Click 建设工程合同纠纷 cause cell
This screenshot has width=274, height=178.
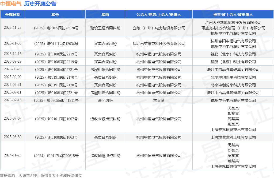tap(105, 28)
